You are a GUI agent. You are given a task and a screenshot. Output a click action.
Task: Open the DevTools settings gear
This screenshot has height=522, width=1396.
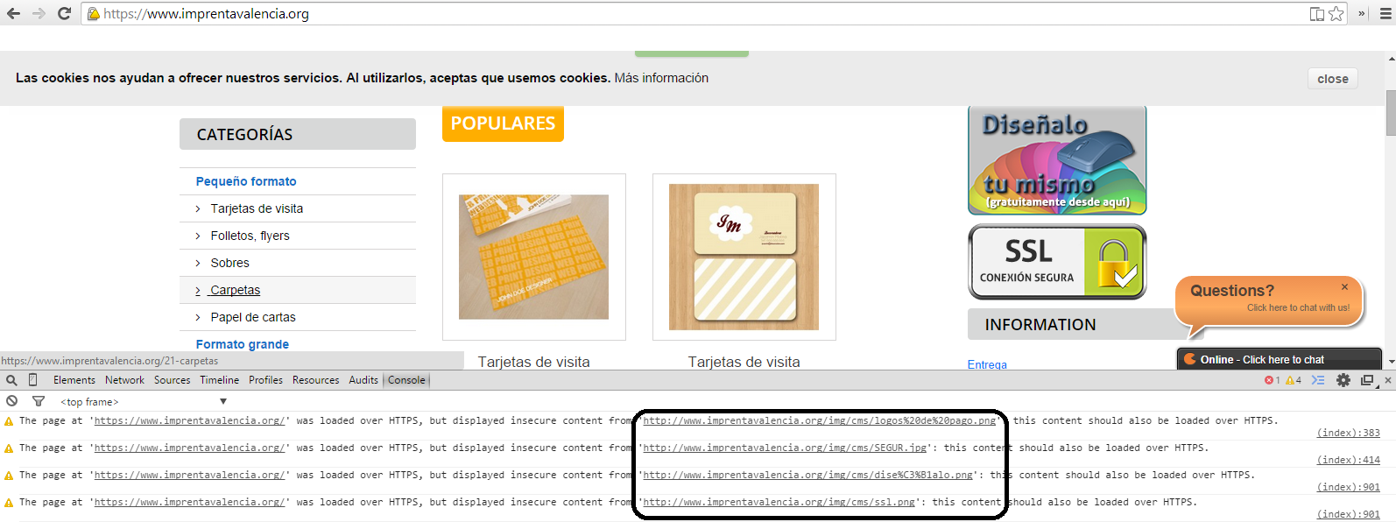click(x=1343, y=380)
